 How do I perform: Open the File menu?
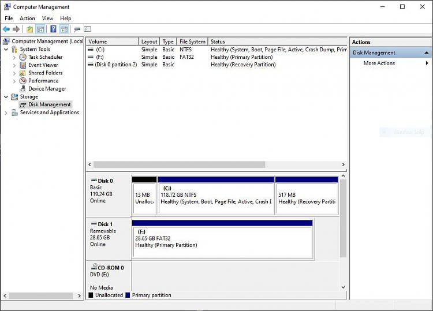[9, 18]
